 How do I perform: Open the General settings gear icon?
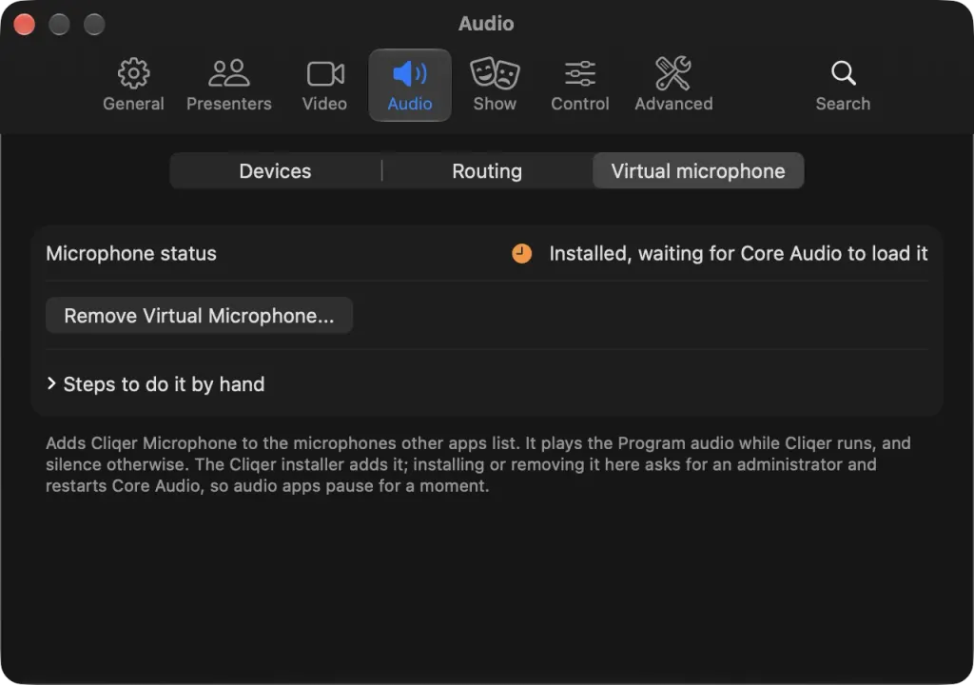(133, 73)
